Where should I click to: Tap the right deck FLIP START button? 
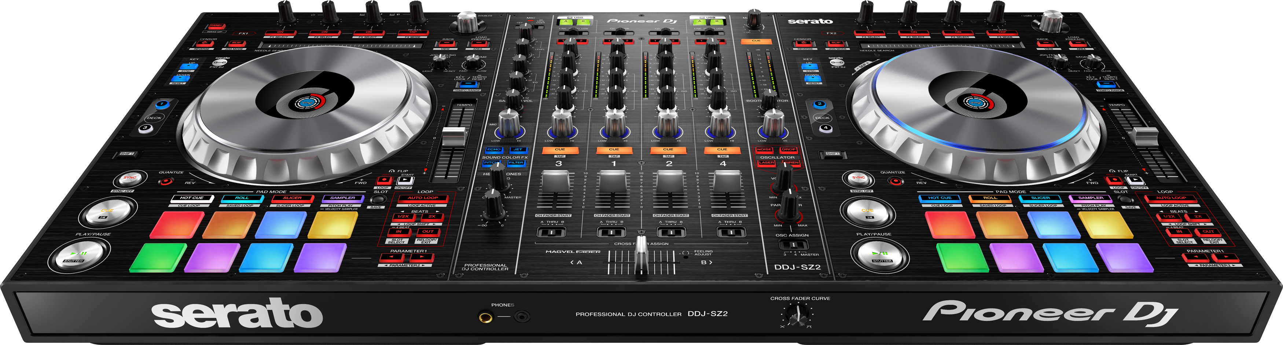(x=1135, y=181)
